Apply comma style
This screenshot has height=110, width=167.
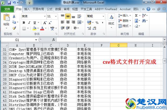pyautogui.click(x=103, y=23)
